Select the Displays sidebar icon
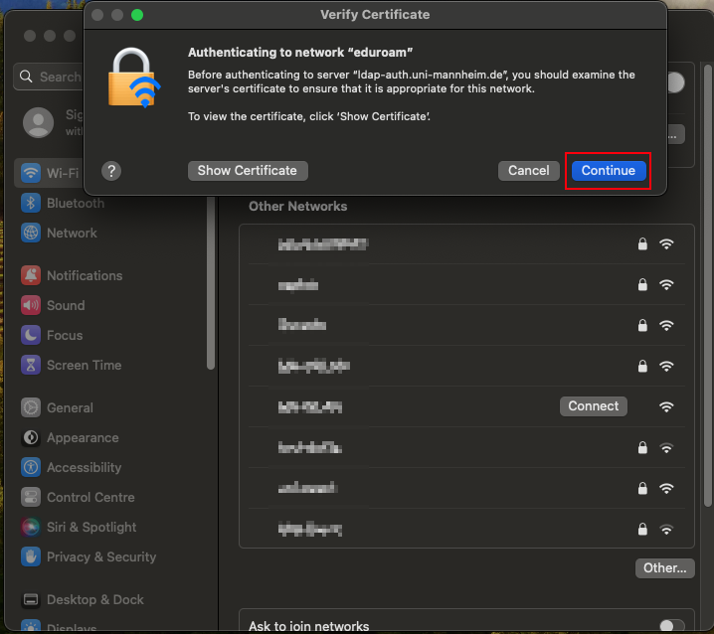The height and width of the screenshot is (634, 714). pos(31,626)
